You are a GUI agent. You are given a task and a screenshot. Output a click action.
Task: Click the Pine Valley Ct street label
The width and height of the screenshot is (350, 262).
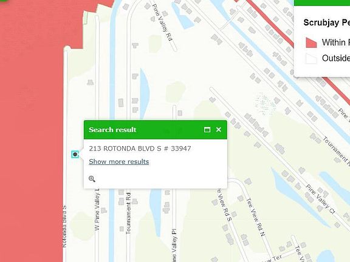point(321,199)
